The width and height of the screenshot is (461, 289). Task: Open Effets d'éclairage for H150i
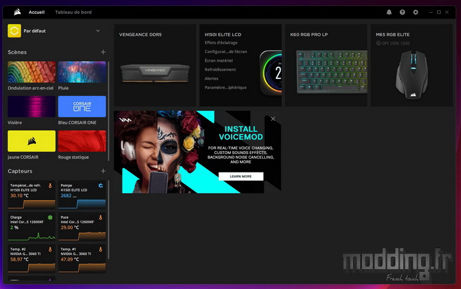click(x=221, y=43)
